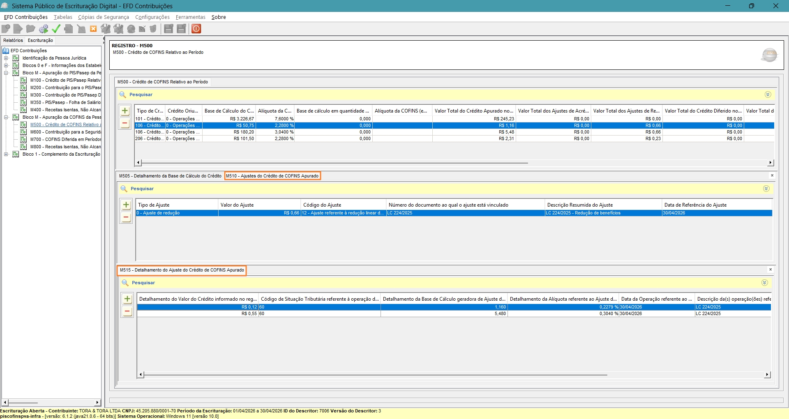Select the 101 - Crédito row in M500 table

(x=454, y=119)
